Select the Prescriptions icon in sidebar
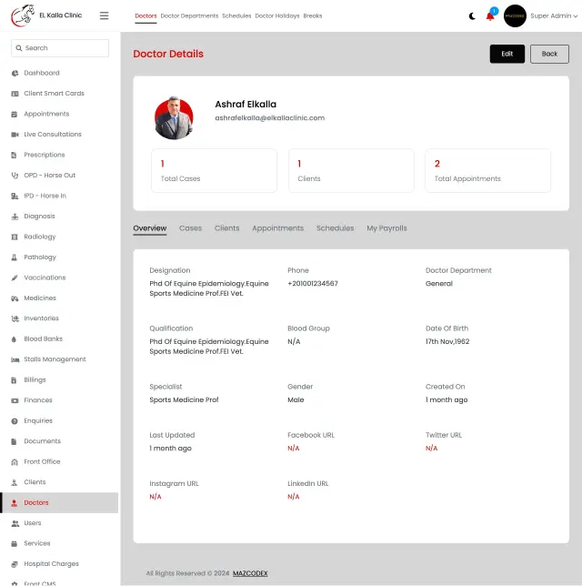Viewport: 582px width, 586px height. [15, 155]
